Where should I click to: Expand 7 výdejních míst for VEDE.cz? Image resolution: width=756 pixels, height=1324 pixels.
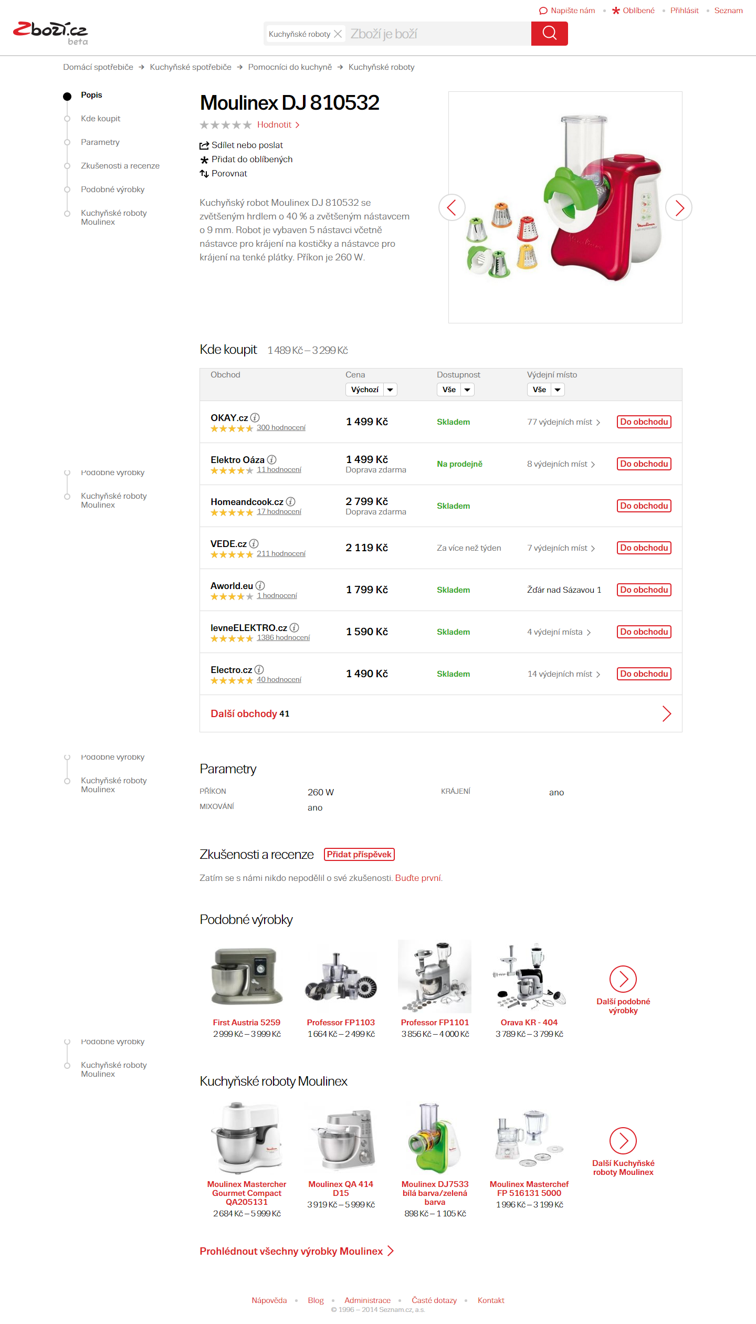(561, 548)
